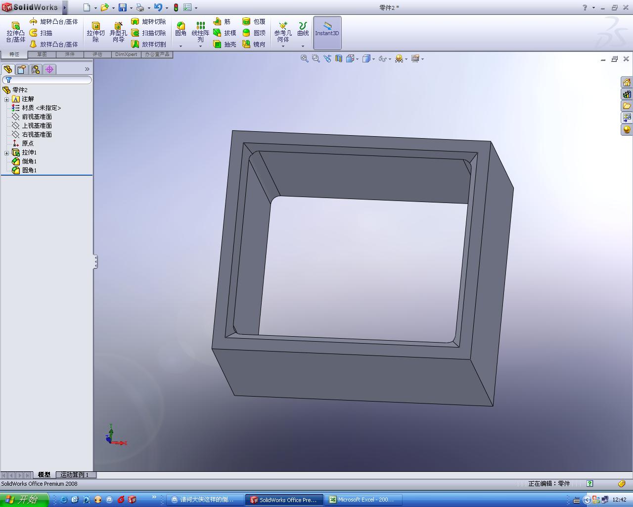Save the current part
This screenshot has height=507, width=633.
tap(122, 7)
